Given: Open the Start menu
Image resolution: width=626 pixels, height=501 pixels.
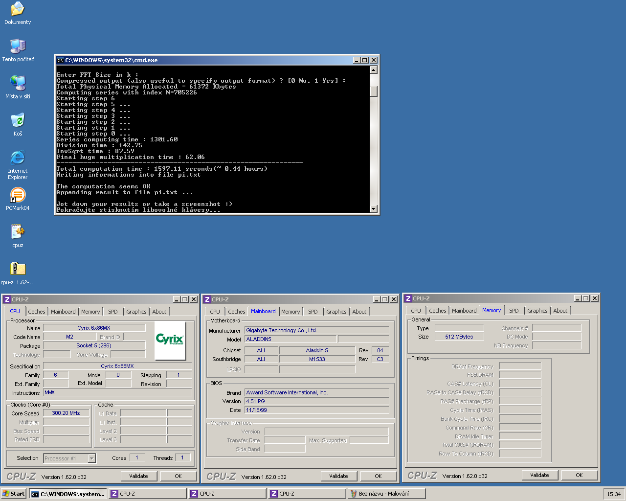Looking at the screenshot, I should click(x=14, y=494).
